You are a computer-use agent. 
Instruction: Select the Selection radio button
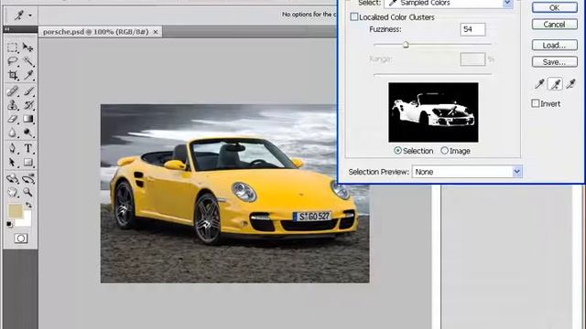point(398,150)
